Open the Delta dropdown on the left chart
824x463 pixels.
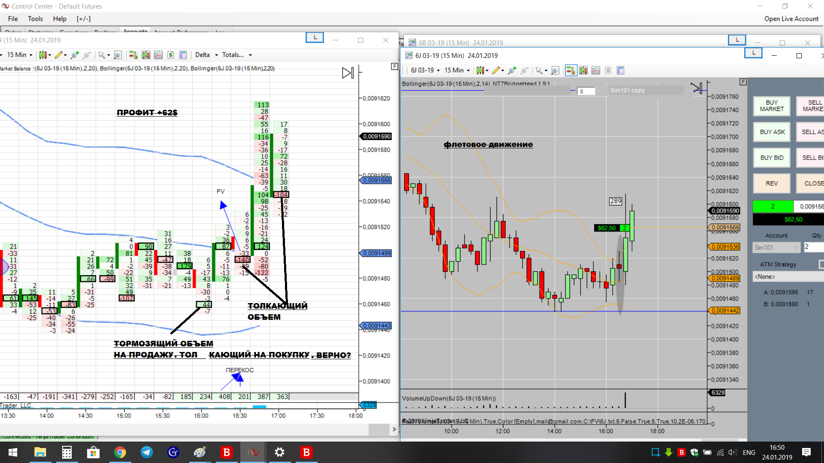tap(206, 55)
